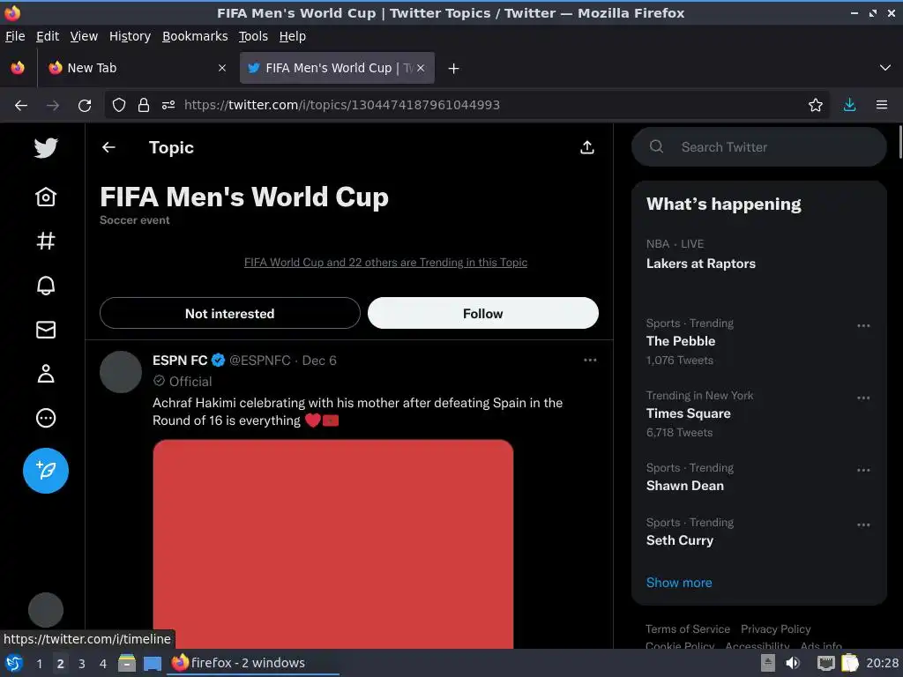Click the firefox - 2 windows taskbar entry
This screenshot has height=677, width=903.
(253, 663)
